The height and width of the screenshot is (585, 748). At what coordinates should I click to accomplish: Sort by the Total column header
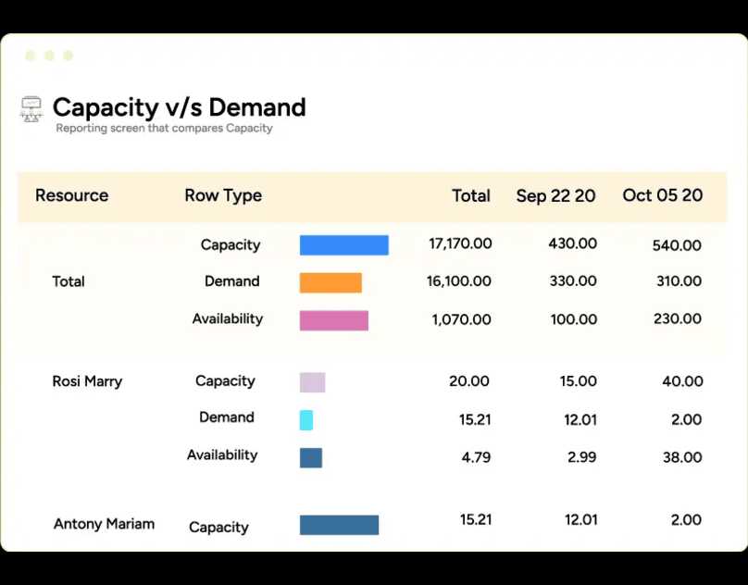click(x=470, y=195)
